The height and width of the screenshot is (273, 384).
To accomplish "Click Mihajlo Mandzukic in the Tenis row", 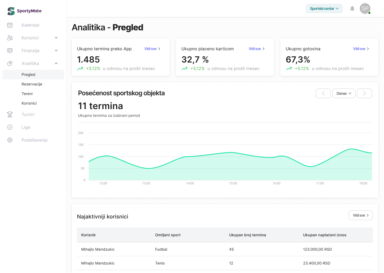I will coord(98,263).
